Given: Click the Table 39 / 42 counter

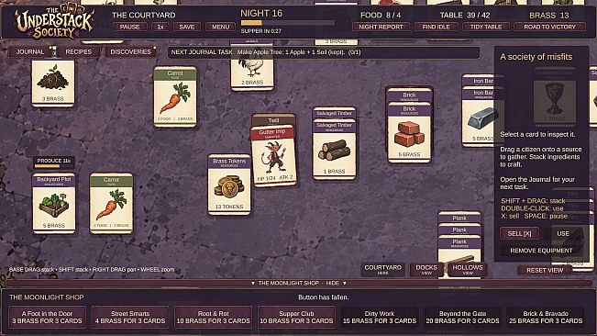Looking at the screenshot, I should click(x=465, y=16).
